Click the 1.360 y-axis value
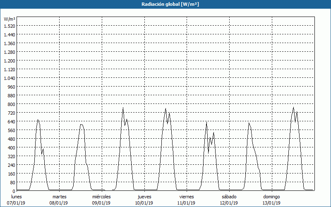The image size is (331, 207). coord(10,43)
